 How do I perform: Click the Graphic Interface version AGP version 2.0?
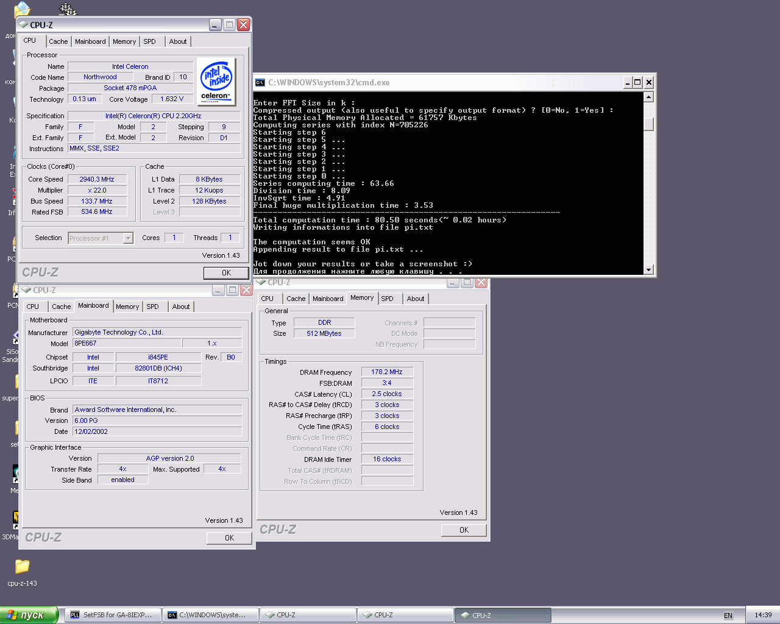[169, 458]
